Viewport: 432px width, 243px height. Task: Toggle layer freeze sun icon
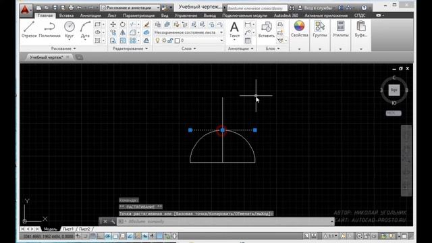click(164, 40)
